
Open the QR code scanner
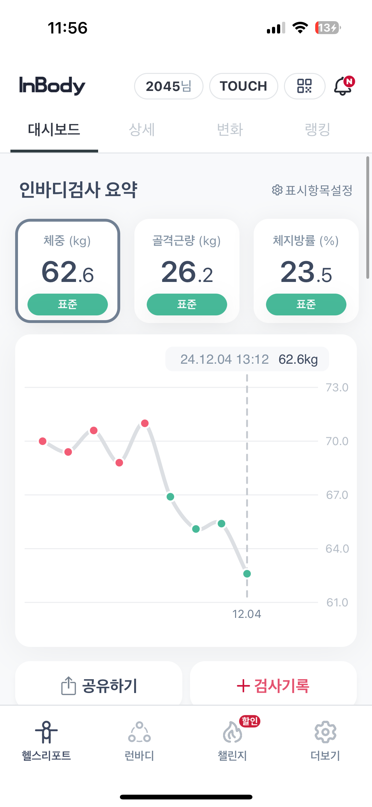pyautogui.click(x=304, y=86)
